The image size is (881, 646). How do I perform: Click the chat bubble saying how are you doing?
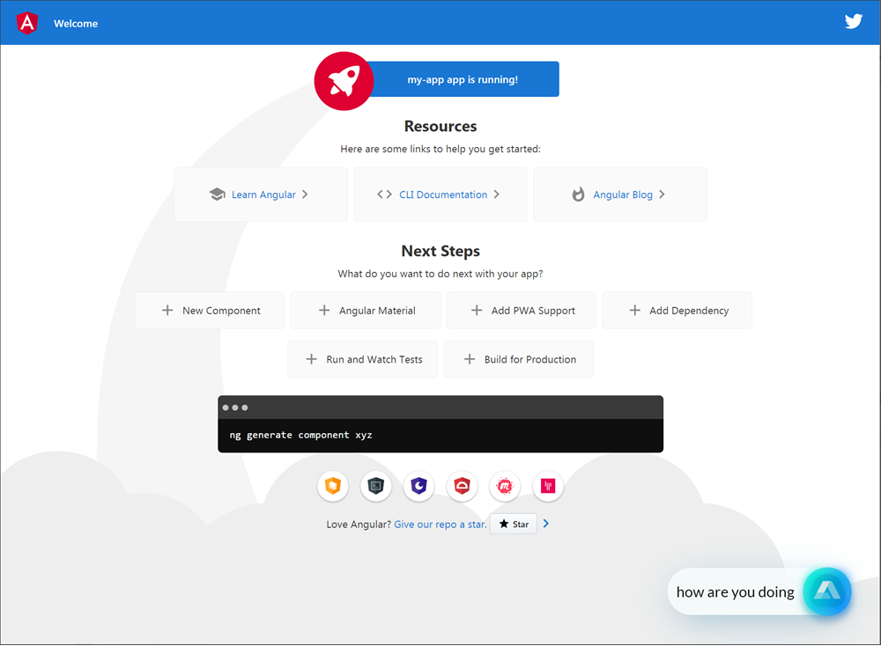[736, 591]
